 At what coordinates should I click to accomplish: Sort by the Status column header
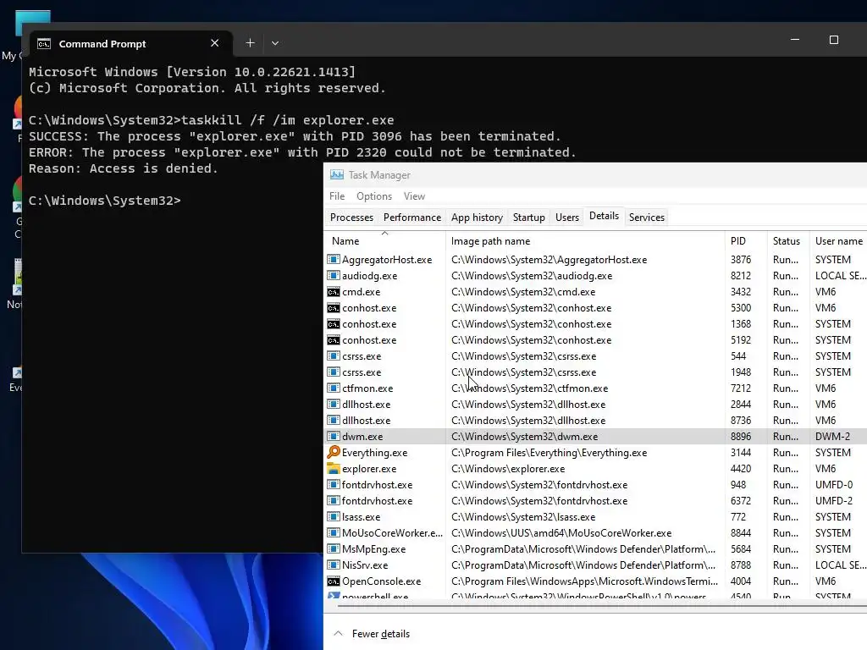pos(787,241)
